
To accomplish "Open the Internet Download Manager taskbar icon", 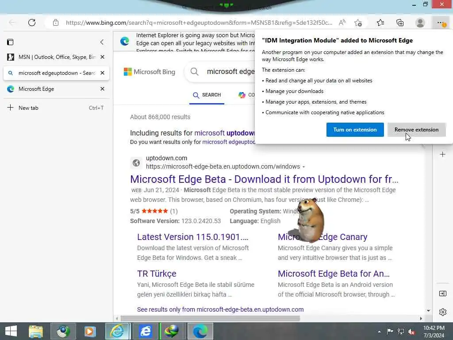I will 172,331.
